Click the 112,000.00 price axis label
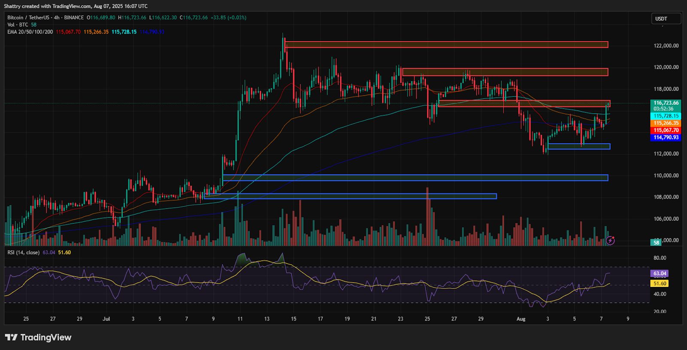Screen dimensions: 687x350 [x=666, y=154]
